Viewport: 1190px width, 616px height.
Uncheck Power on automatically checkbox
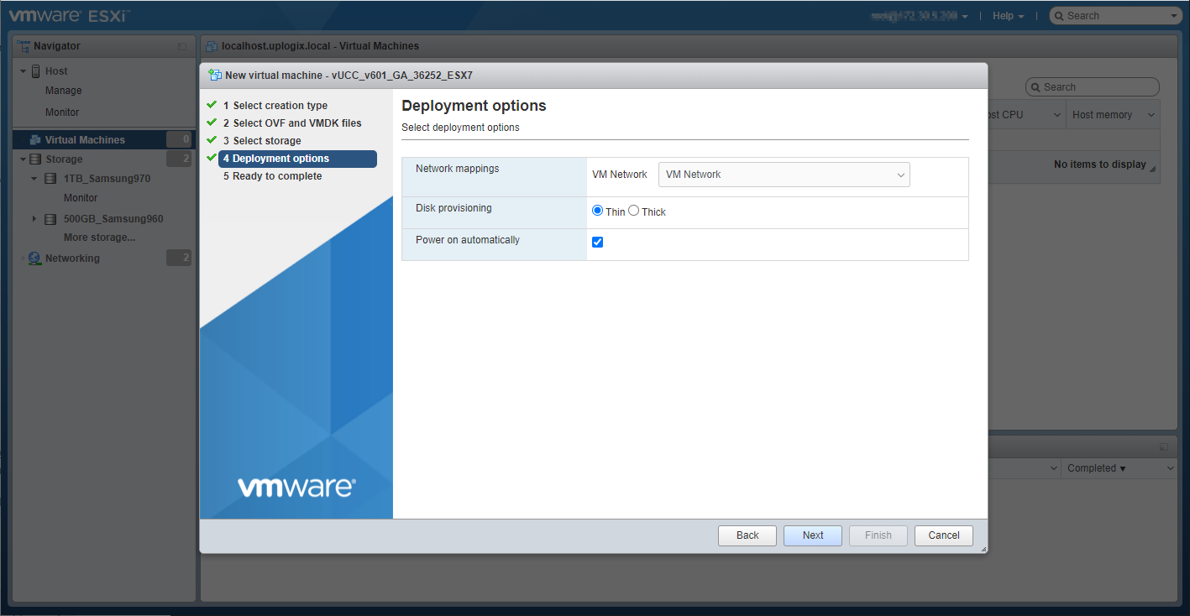point(598,243)
